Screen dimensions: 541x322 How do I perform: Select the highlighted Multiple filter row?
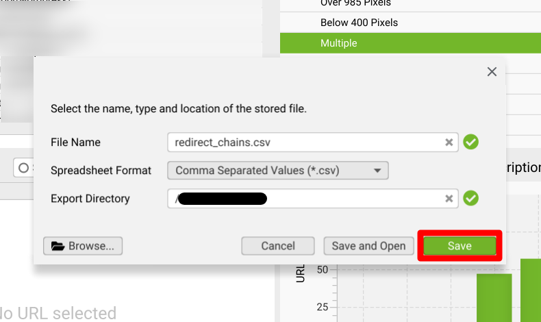click(410, 43)
